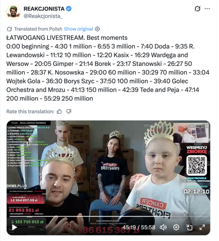Click the Translated from Polish icon
Image resolution: width=219 pixels, height=241 pixels.
pyautogui.click(x=9, y=29)
